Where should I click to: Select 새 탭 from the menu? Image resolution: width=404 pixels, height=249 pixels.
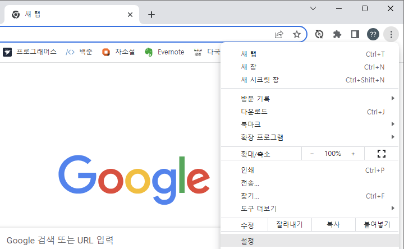[x=310, y=54]
